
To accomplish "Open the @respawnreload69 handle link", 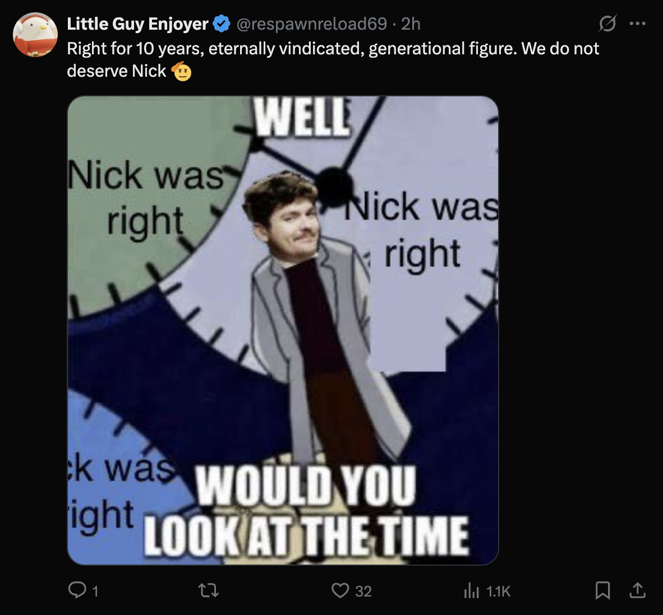I will [x=312, y=24].
